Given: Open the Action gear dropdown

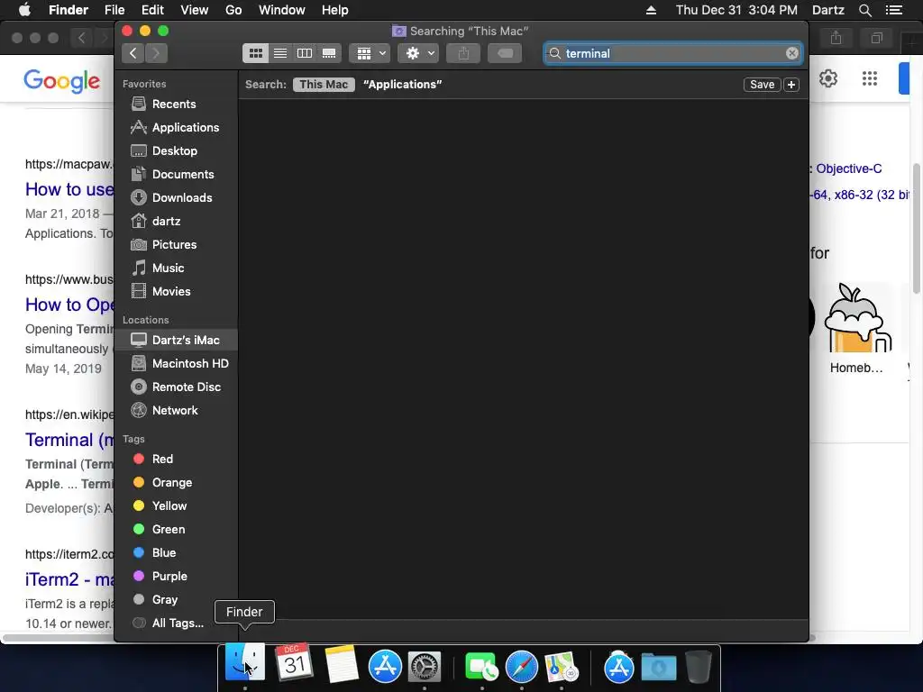Looking at the screenshot, I should (418, 53).
